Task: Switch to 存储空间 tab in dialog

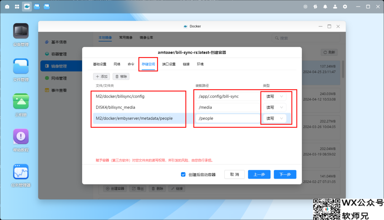Action: [x=148, y=64]
